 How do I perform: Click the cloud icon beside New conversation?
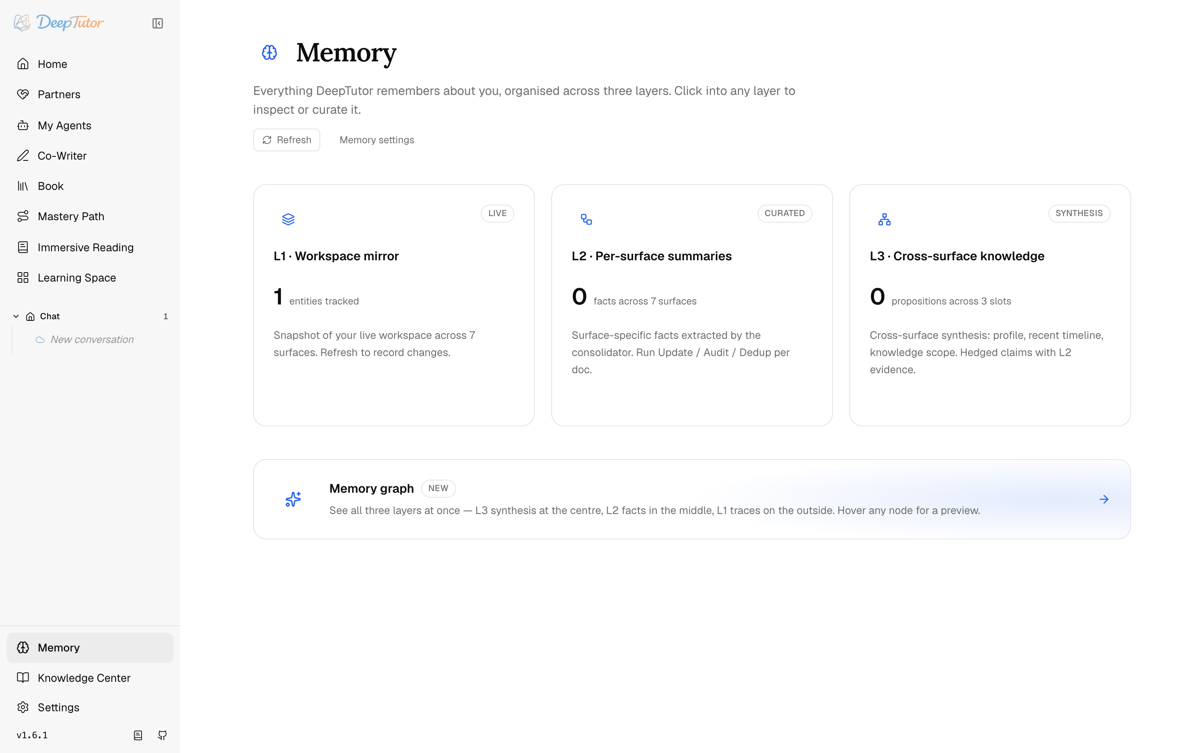point(41,340)
